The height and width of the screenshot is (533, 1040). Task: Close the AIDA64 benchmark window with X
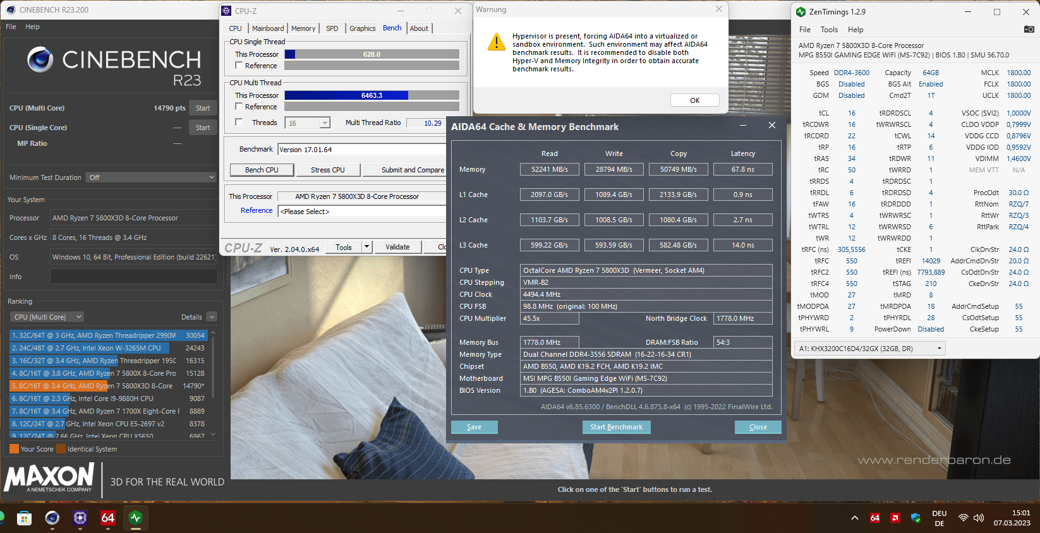[x=771, y=126]
